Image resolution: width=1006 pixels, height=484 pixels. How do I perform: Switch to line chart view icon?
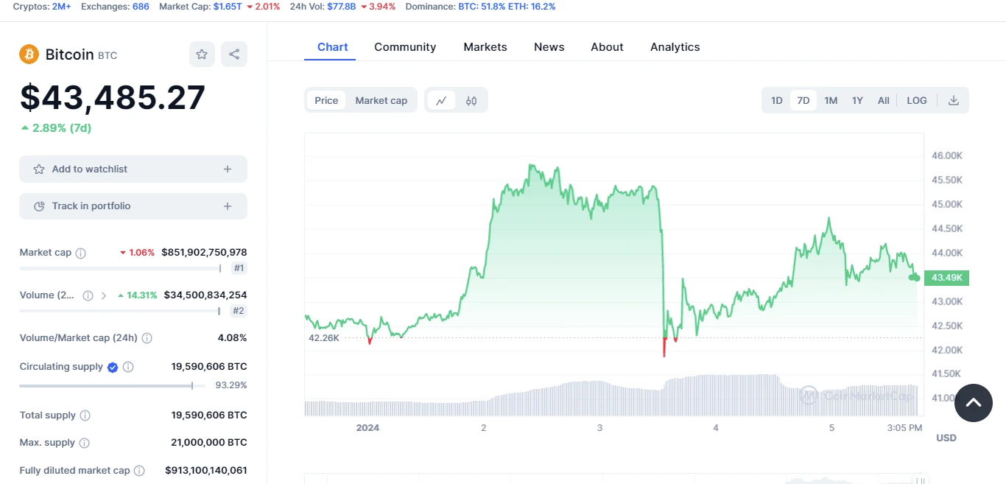coord(441,101)
